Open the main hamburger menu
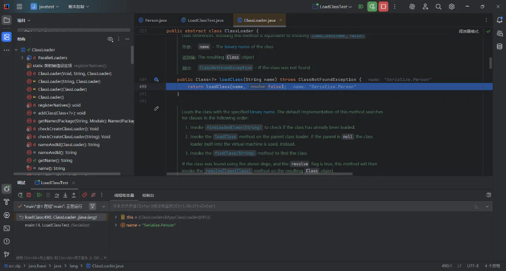506x271 pixels. pyautogui.click(x=19, y=6)
